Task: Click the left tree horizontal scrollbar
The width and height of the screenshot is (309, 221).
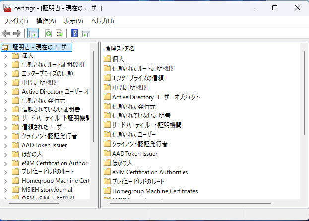Action: 34,203
